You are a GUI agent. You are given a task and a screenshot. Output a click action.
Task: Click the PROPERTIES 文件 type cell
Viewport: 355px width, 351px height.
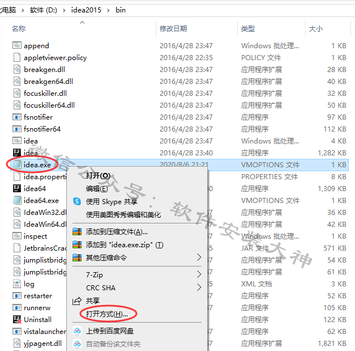270,176
